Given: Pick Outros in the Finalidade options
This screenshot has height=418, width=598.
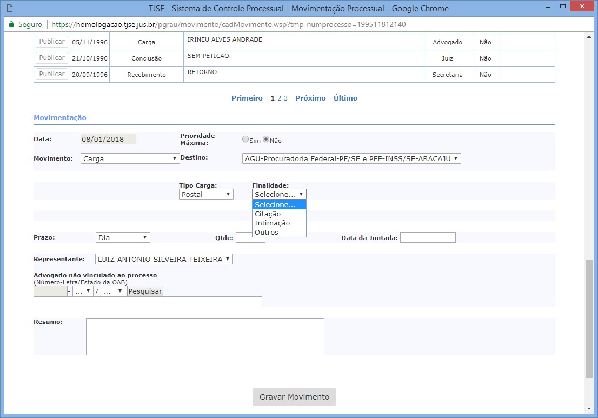Looking at the screenshot, I should click(267, 233).
